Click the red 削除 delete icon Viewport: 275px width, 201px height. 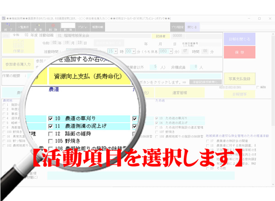54,26
